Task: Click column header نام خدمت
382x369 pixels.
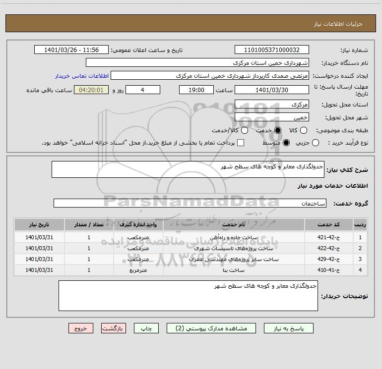Action: (234, 224)
